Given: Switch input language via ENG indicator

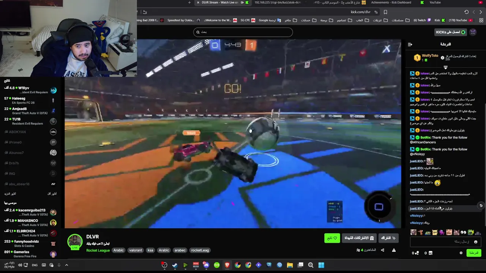Looking at the screenshot, I should click(35, 265).
